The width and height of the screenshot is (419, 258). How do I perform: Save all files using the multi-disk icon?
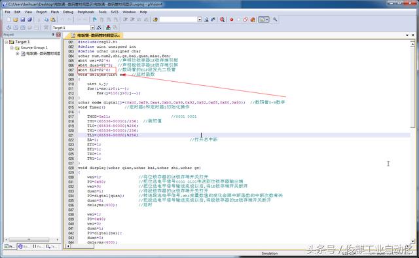coord(29,20)
